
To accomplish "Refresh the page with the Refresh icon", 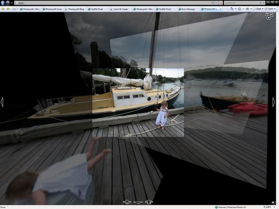I will tap(216, 3).
